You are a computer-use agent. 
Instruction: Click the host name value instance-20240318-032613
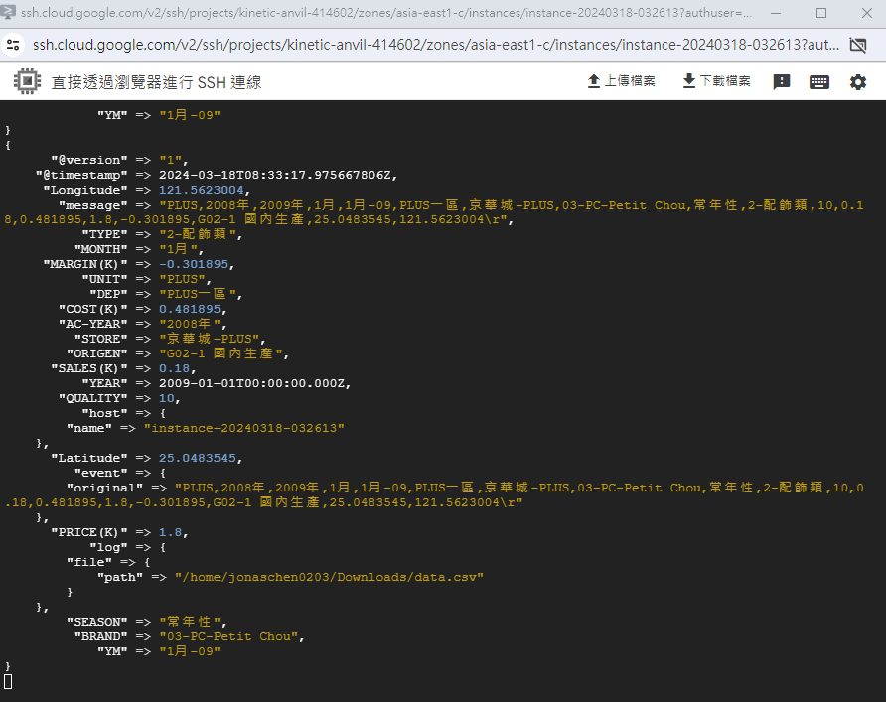pyautogui.click(x=244, y=428)
